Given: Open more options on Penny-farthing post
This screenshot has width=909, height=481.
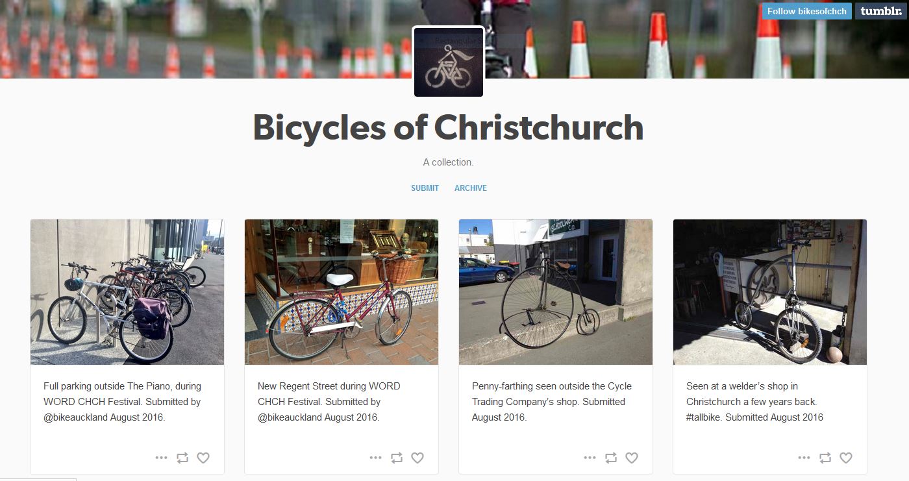Looking at the screenshot, I should (590, 458).
